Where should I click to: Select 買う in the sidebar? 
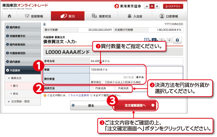tap(23, 86)
